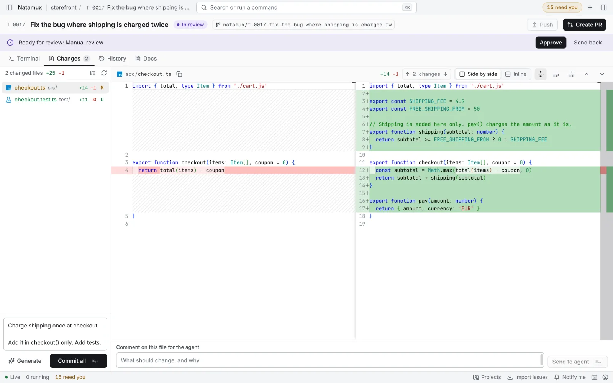Click the Create PR button
The width and height of the screenshot is (613, 383).
584,25
